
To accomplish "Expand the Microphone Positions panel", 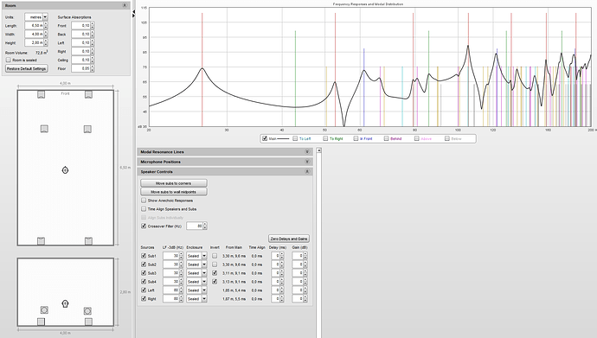I will 307,162.
